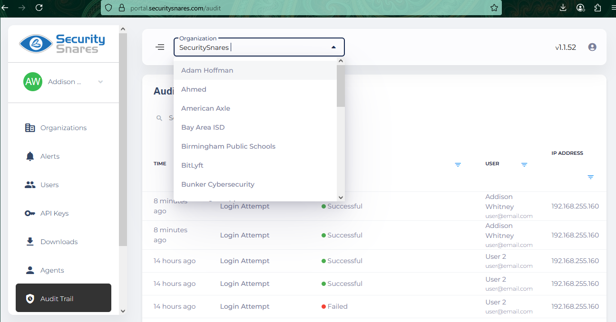616x322 pixels.
Task: Toggle the hamburger sidebar menu icon
Action: 160,47
